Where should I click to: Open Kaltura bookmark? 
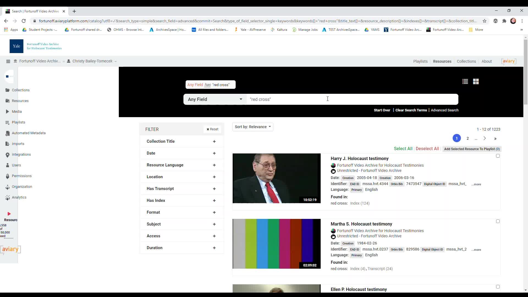[x=279, y=30]
